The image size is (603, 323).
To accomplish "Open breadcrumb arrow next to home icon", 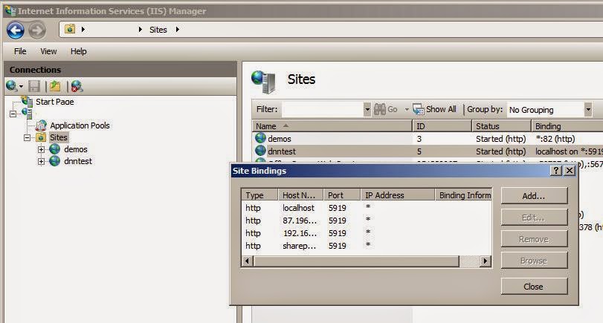I will pyautogui.click(x=83, y=30).
